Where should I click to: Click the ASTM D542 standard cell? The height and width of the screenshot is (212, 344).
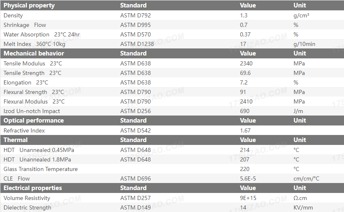[135, 130]
